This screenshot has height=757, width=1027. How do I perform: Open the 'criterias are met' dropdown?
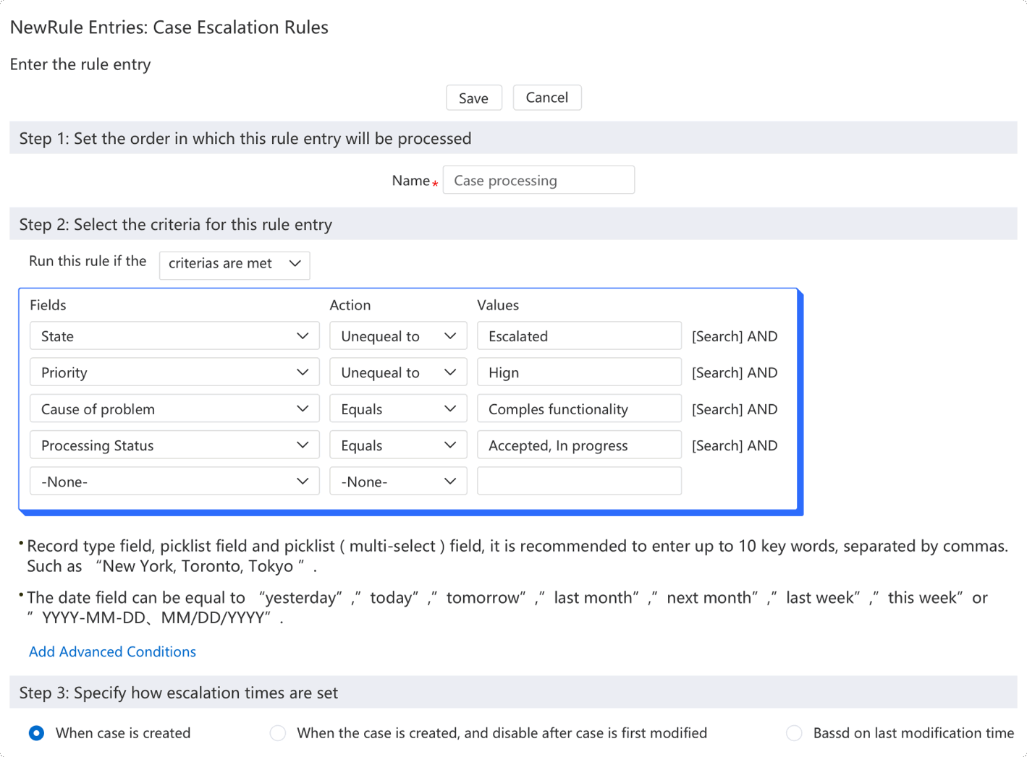pos(234,264)
